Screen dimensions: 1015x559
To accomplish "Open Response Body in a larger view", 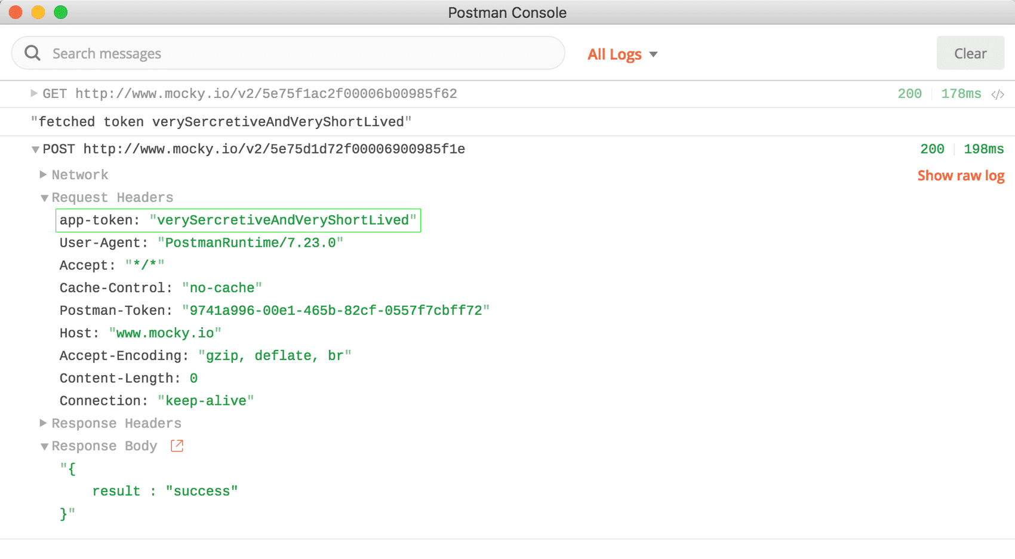I will tap(176, 446).
